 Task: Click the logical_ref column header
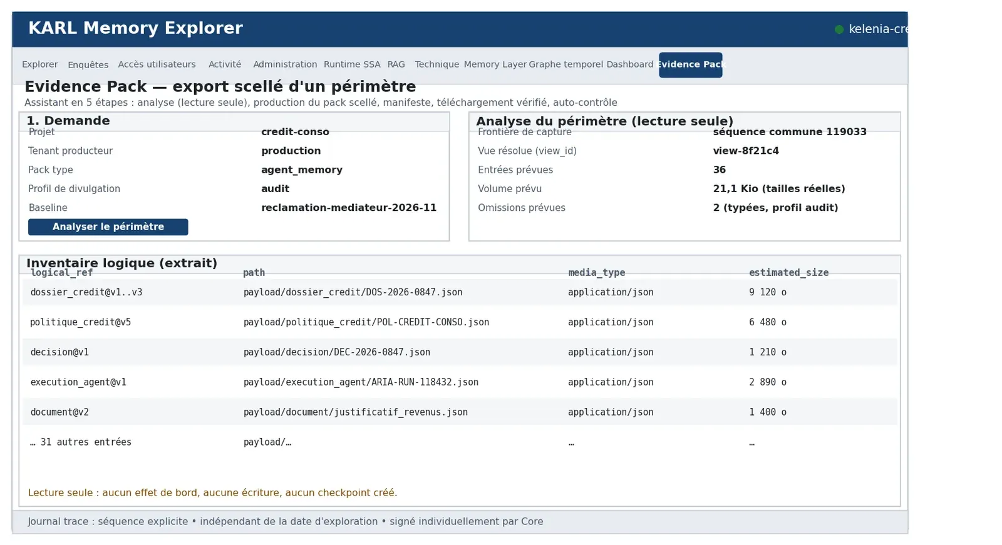(x=61, y=273)
